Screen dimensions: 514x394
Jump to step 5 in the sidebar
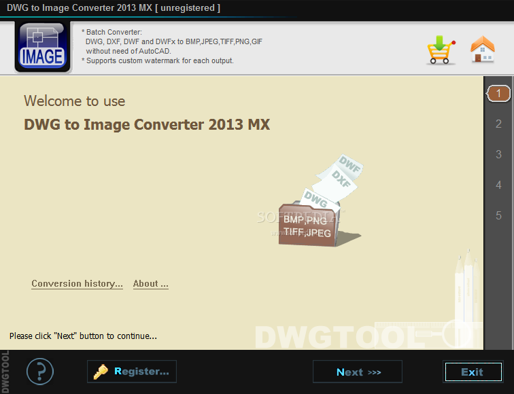click(498, 215)
